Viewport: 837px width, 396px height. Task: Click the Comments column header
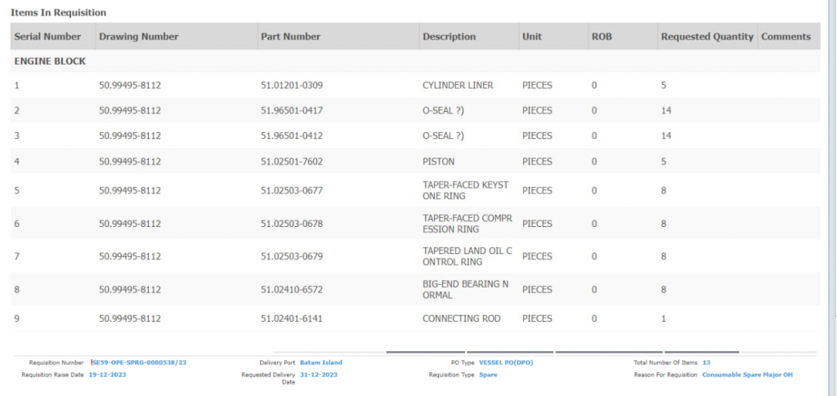pyautogui.click(x=786, y=37)
